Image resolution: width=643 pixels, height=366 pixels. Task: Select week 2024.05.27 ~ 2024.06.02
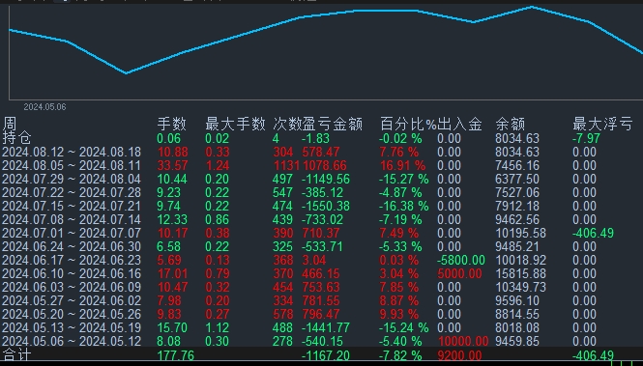point(72,301)
